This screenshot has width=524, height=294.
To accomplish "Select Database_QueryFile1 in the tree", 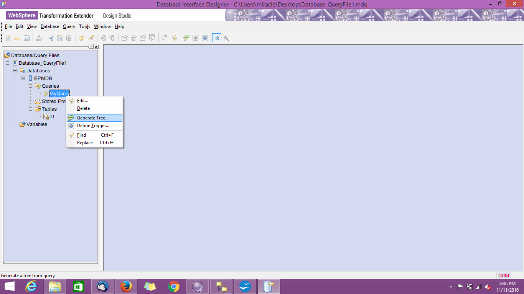I will [x=43, y=63].
